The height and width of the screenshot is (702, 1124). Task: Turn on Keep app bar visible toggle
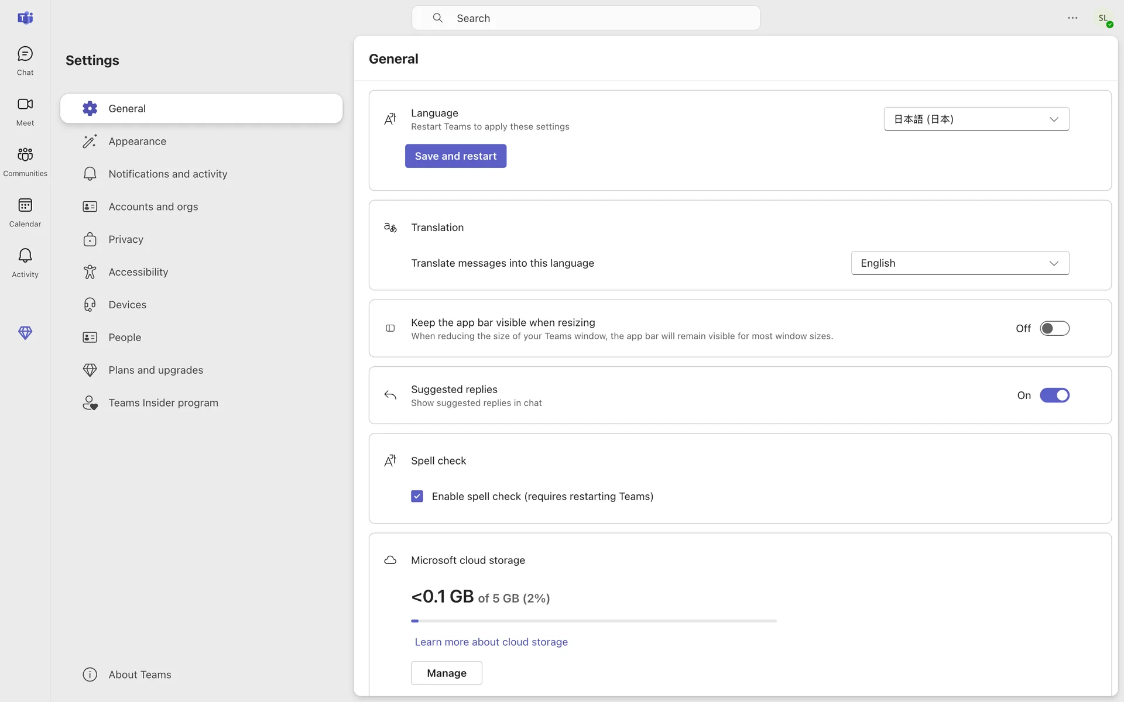pos(1054,329)
